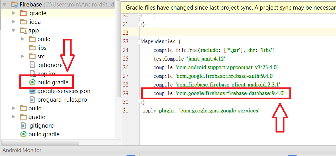Click the 'testCompile' keyword on line 25
The height and width of the screenshot is (156, 336).
point(169,59)
